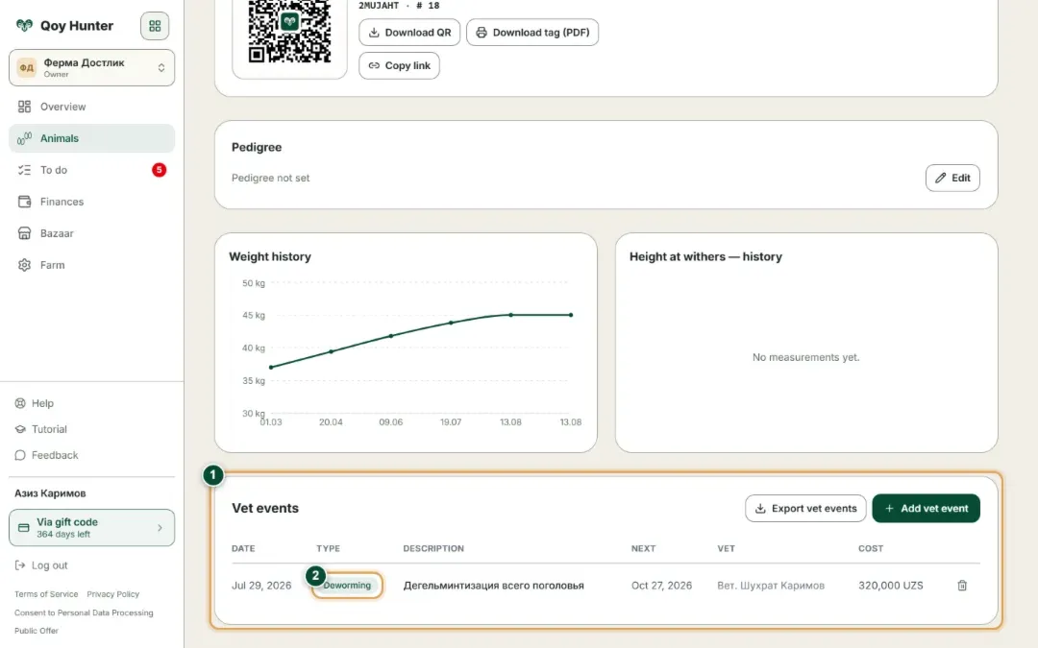Click the Tutorial graduation cap icon
The image size is (1038, 648).
point(20,429)
